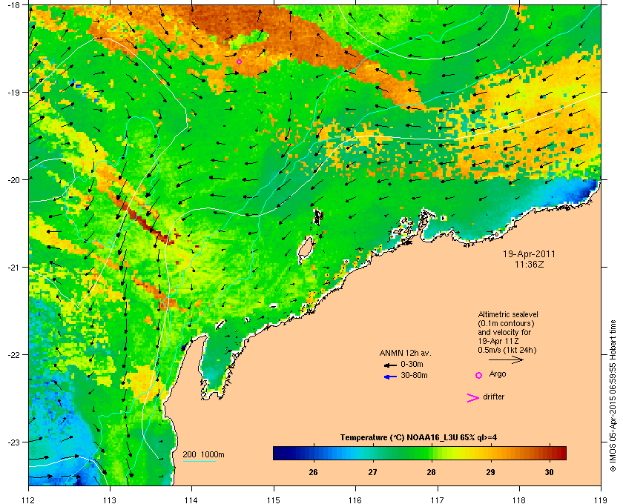
Task: Click the latitude axis label -23
Action: pyautogui.click(x=14, y=442)
